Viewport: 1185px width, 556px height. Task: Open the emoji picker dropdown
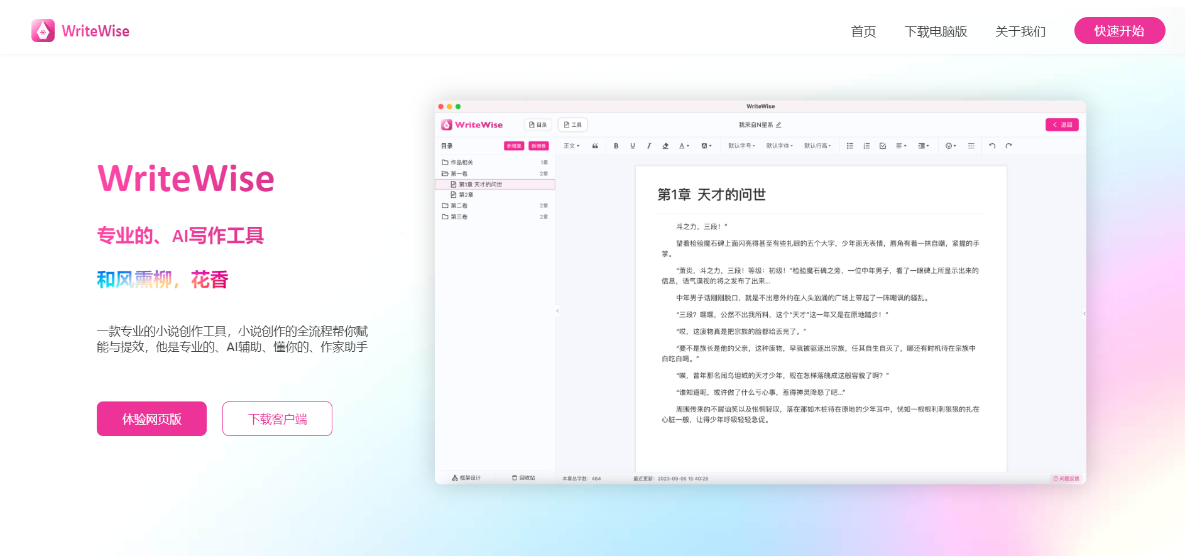[951, 146]
